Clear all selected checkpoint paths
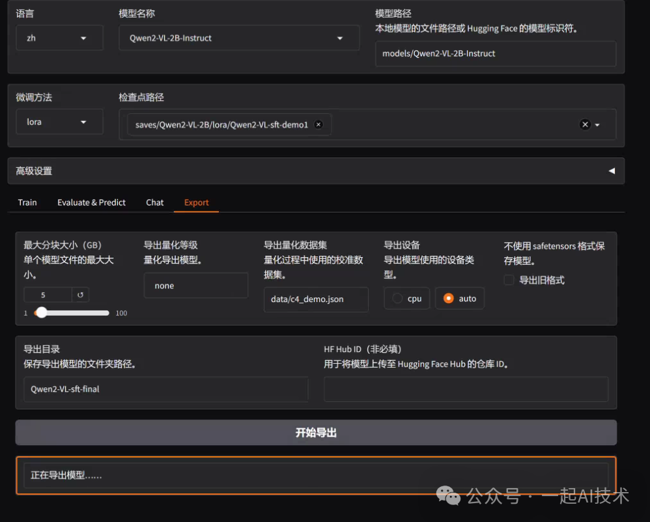The width and height of the screenshot is (650, 522). (x=585, y=124)
